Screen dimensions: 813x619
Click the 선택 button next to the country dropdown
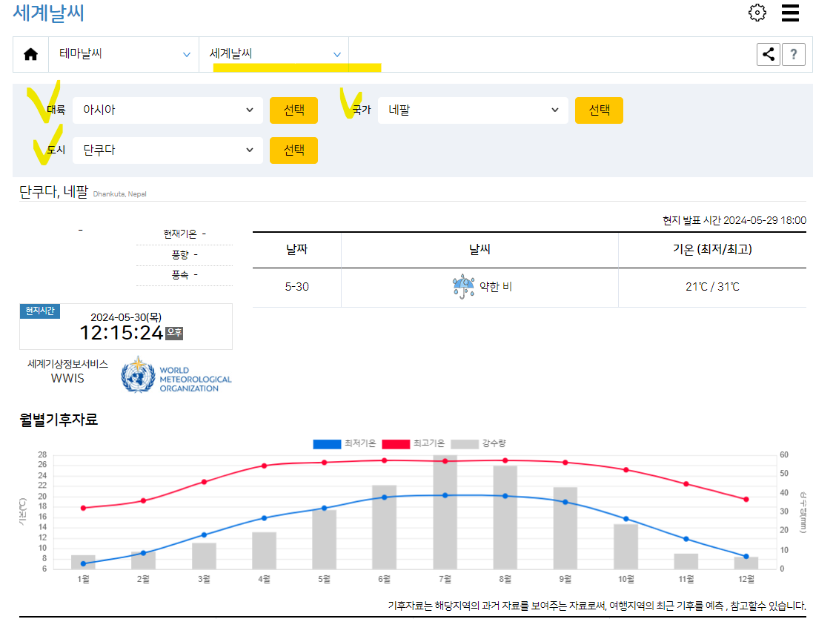coord(598,110)
